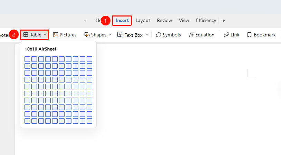Select the bottom-left cell of the table grid

point(27,121)
